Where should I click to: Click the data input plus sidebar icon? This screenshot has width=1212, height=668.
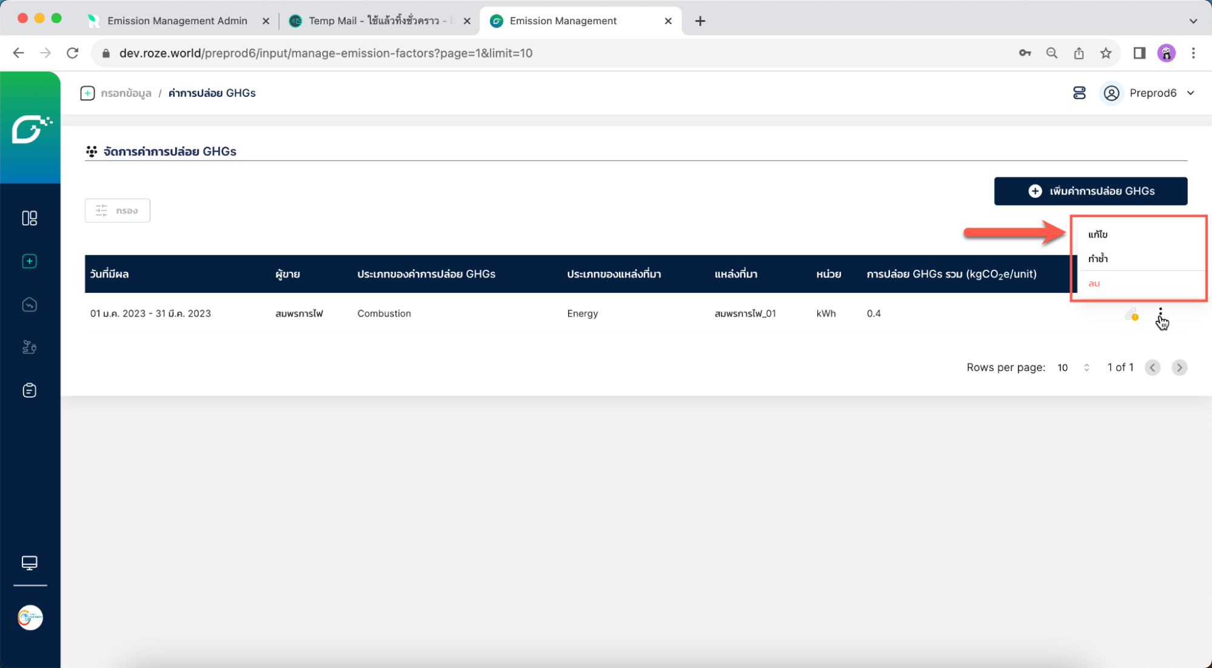tap(29, 261)
